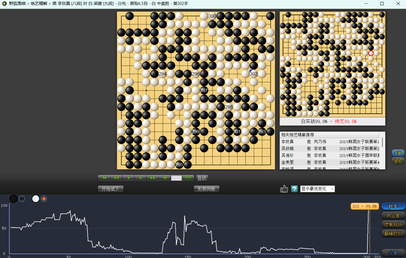Switch to the 胜率 win rate tab
This screenshot has width=406, height=258.
coord(393,206)
